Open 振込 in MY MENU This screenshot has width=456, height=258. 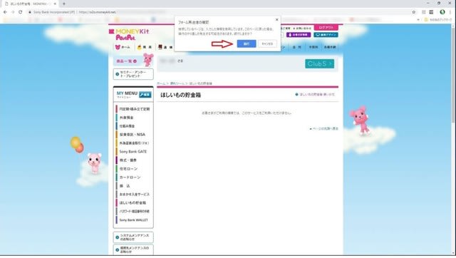click(x=134, y=185)
